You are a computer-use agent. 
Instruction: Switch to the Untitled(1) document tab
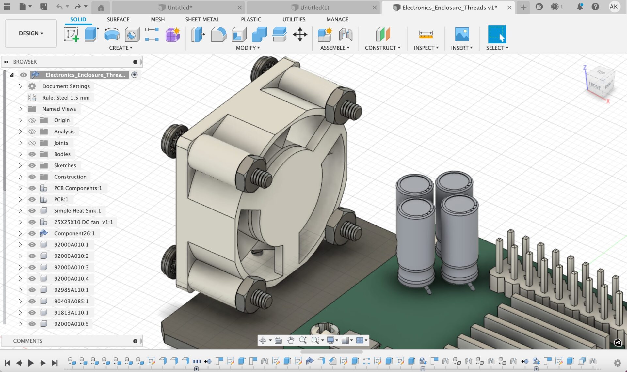[x=314, y=8]
